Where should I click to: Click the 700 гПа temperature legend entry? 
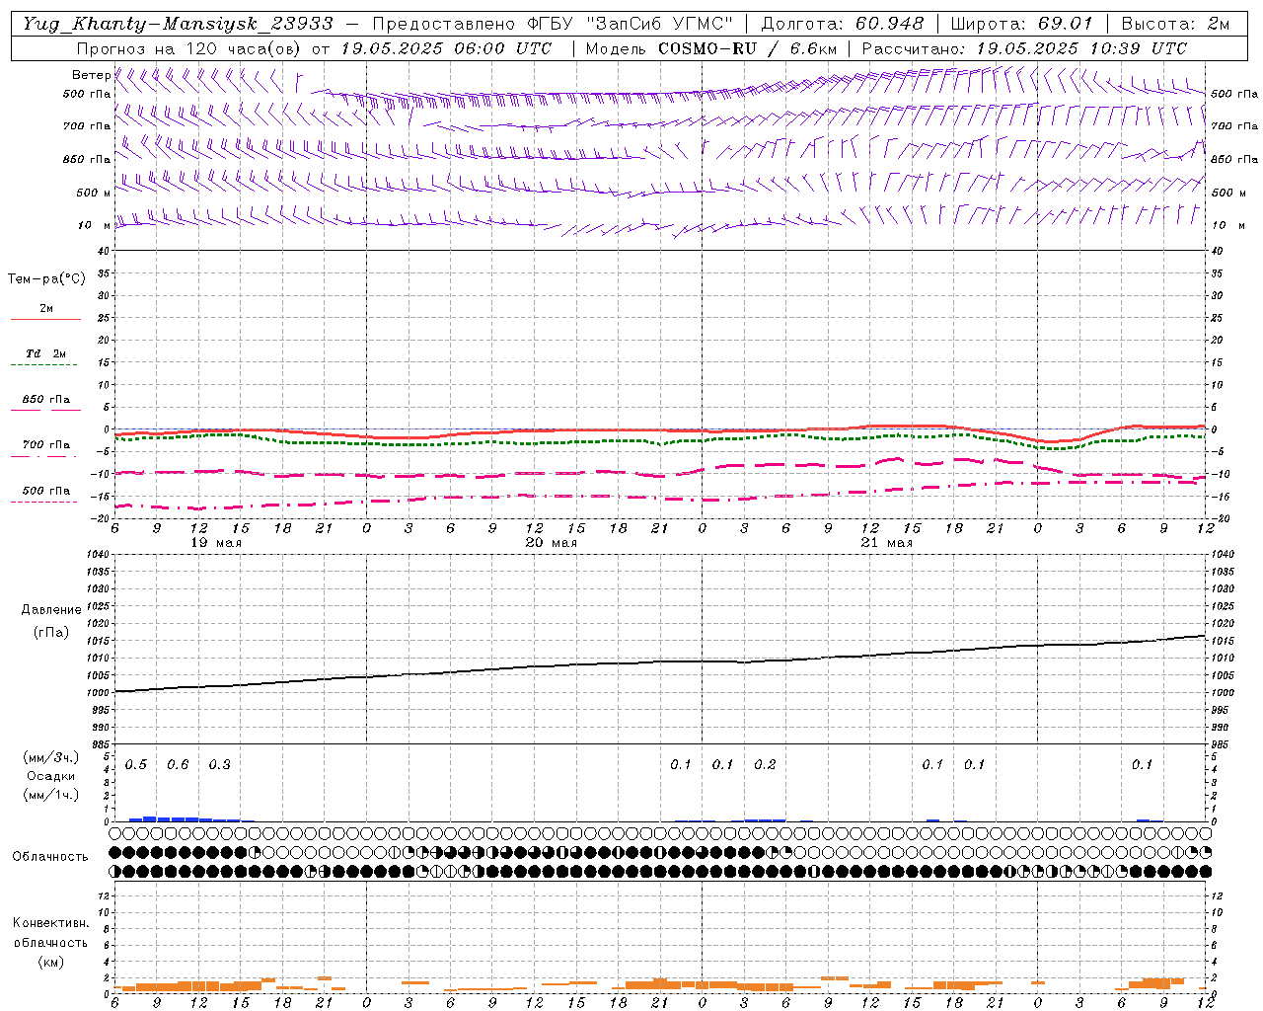tap(46, 445)
